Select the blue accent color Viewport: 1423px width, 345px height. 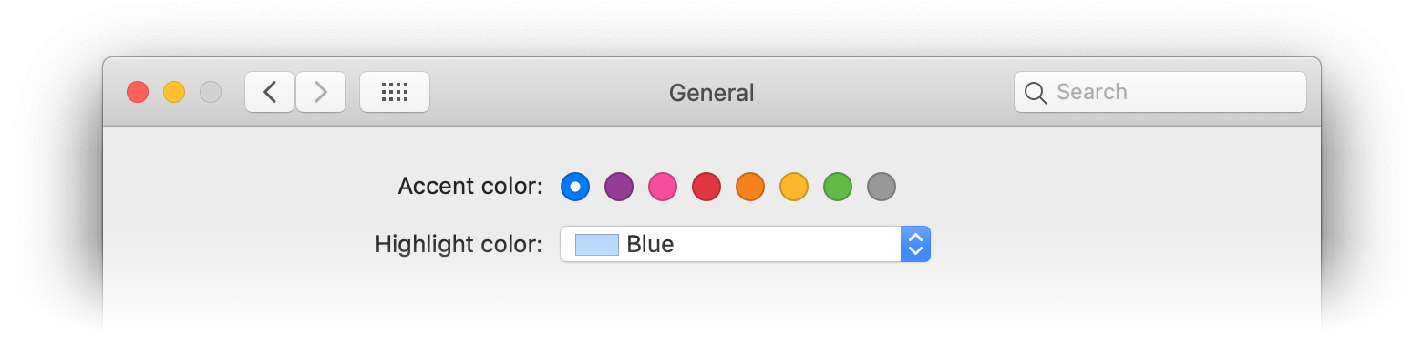[575, 187]
